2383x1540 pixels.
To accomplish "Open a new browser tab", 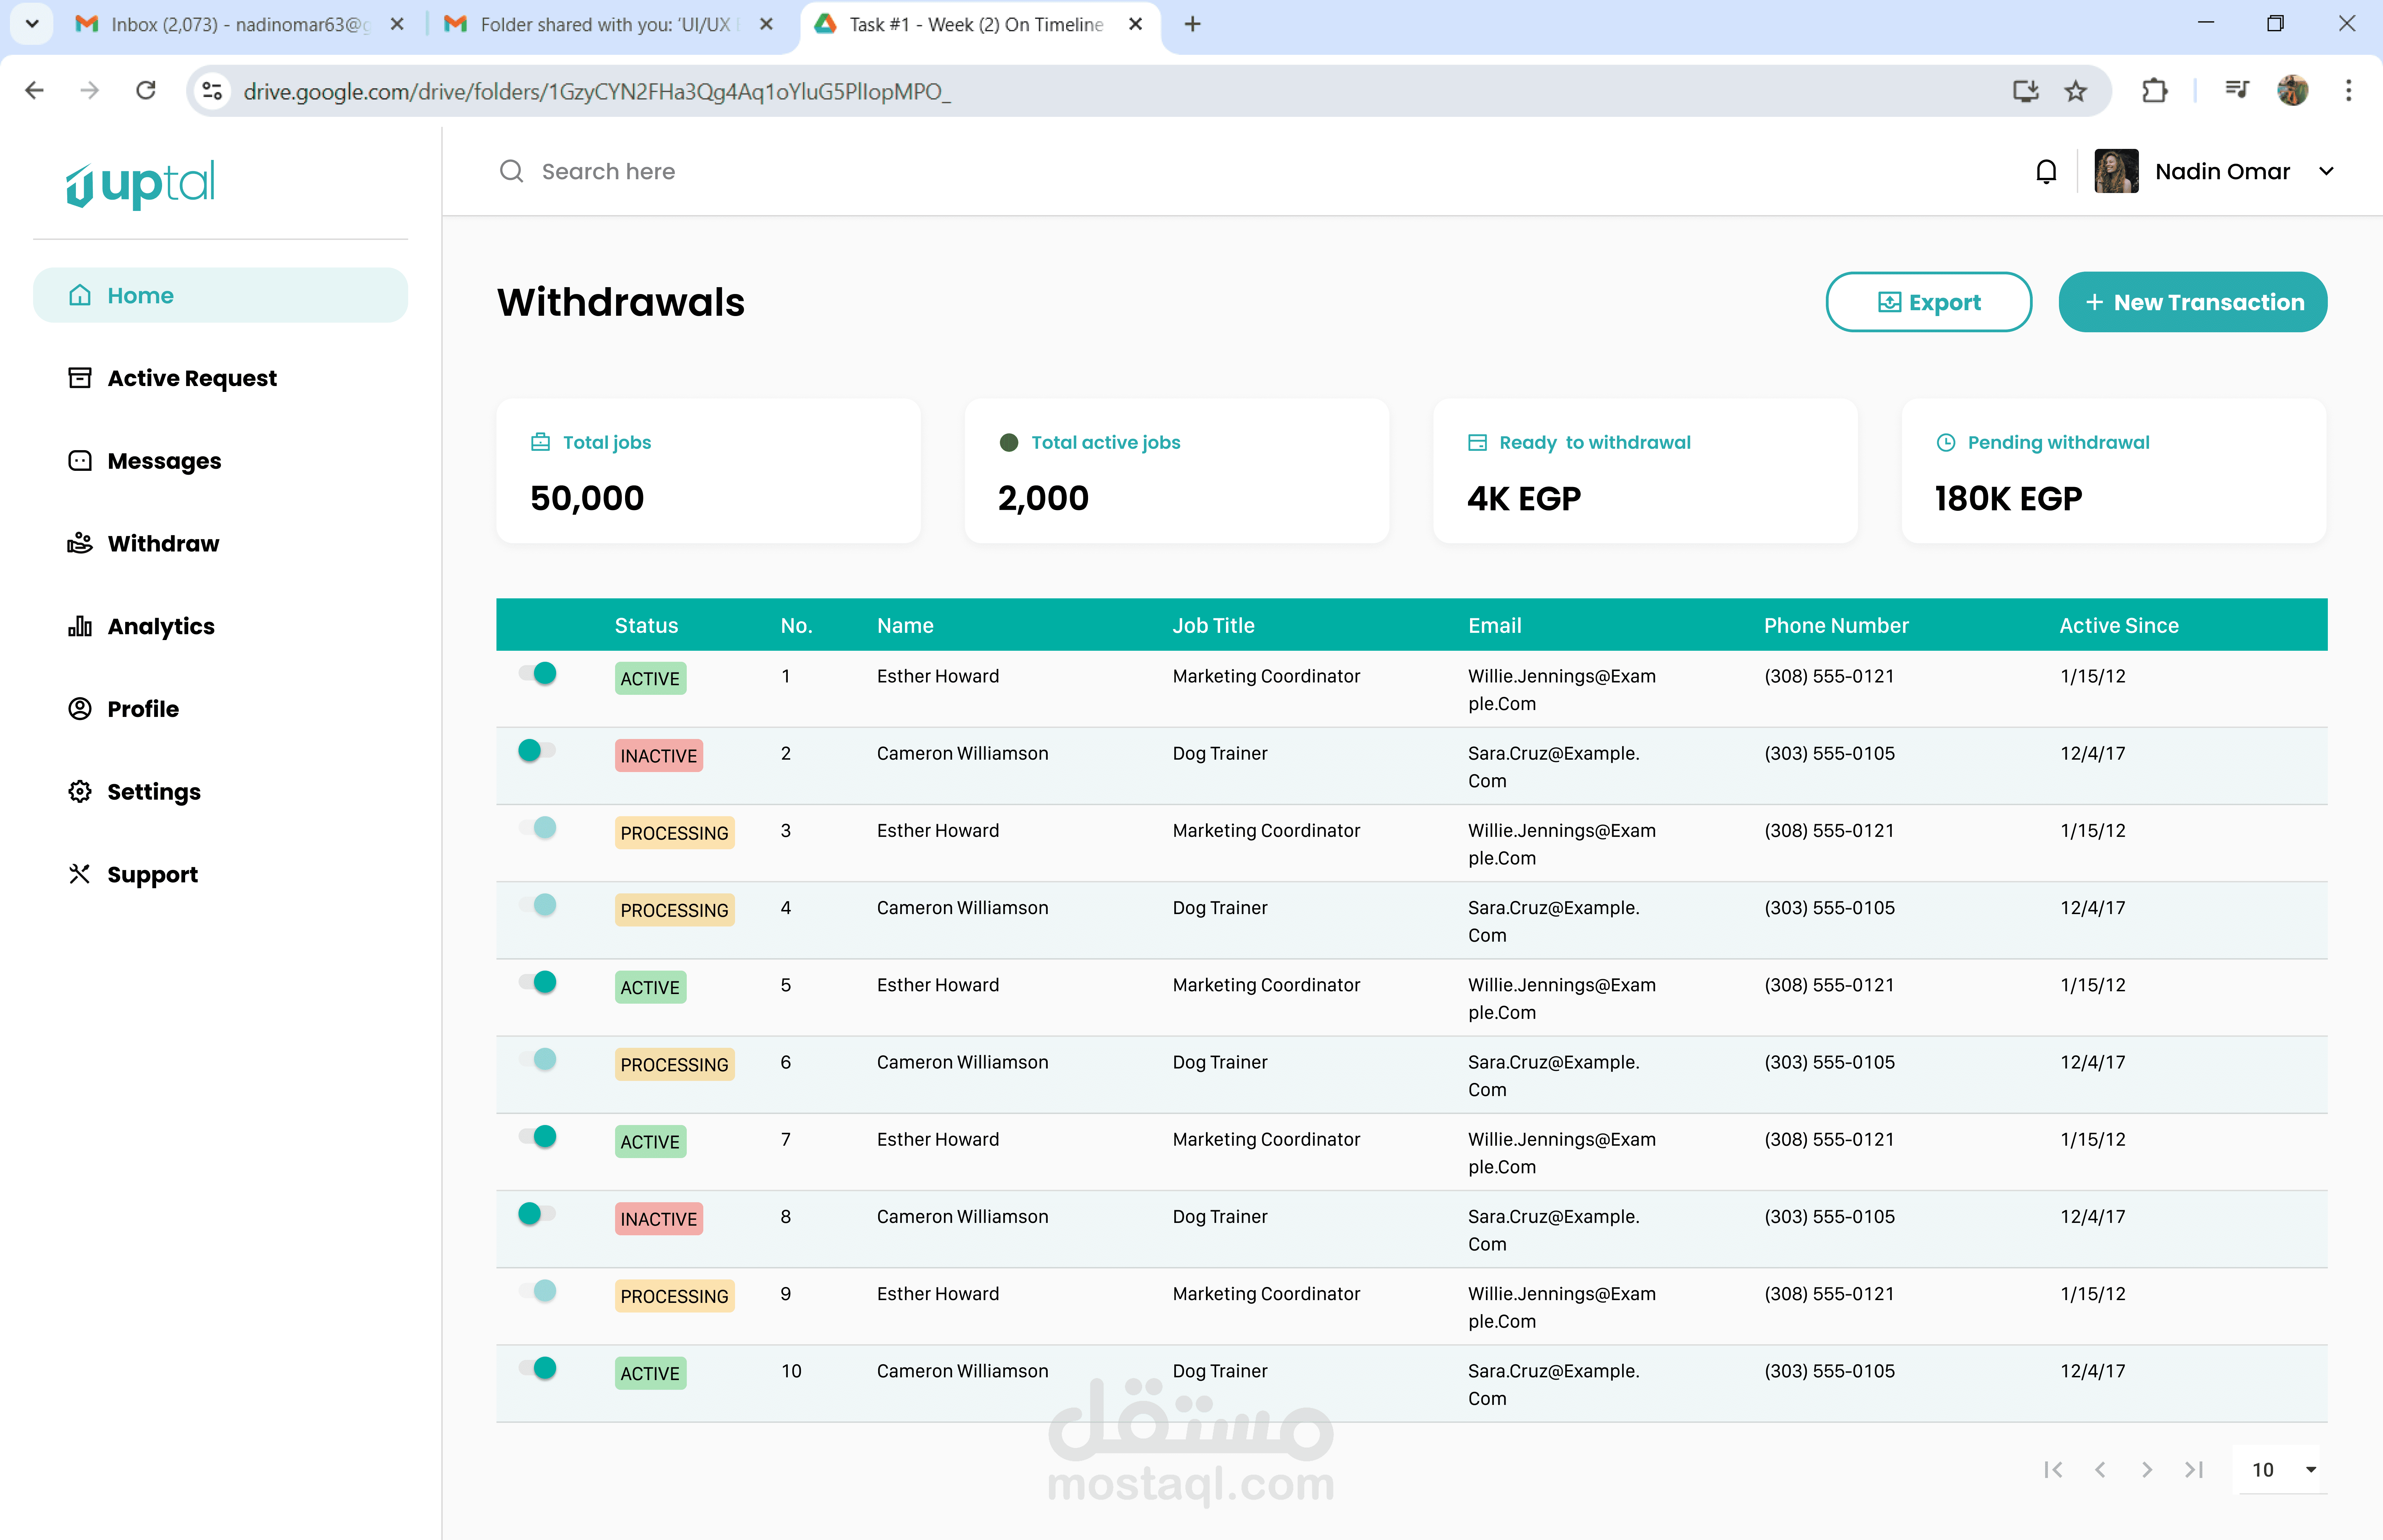I will [1192, 24].
